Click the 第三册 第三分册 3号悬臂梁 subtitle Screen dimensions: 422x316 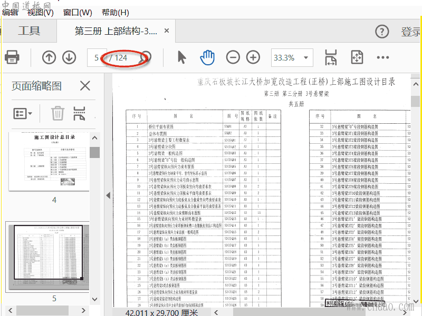pyautogui.click(x=296, y=94)
